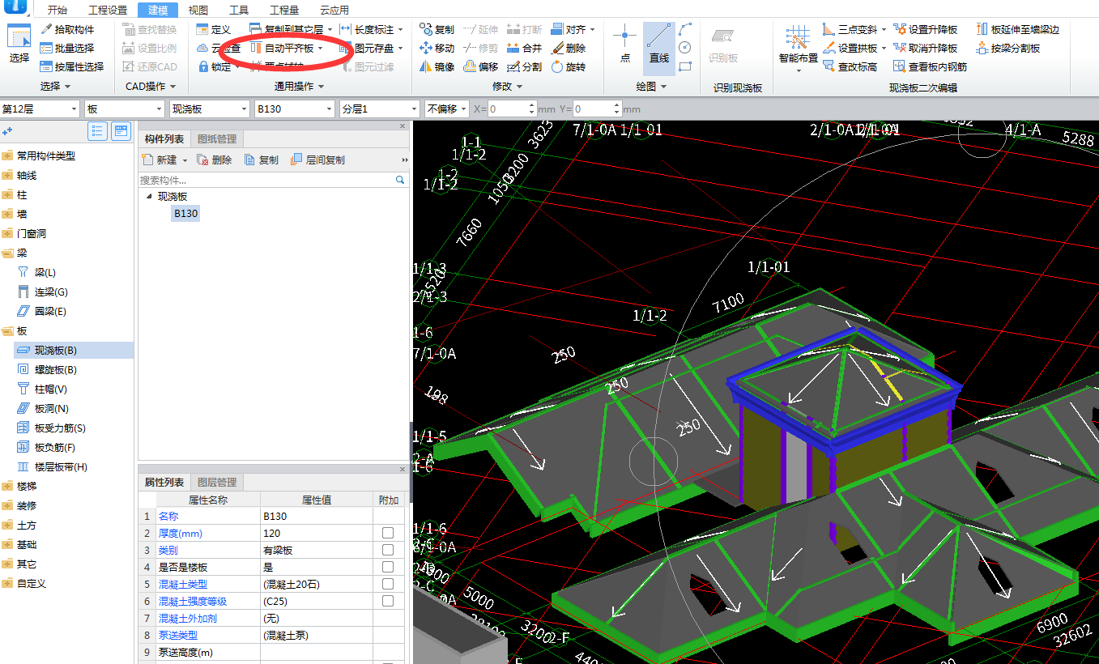This screenshot has width=1099, height=664.
Task: Select the 移动 move tool
Action: coord(437,48)
